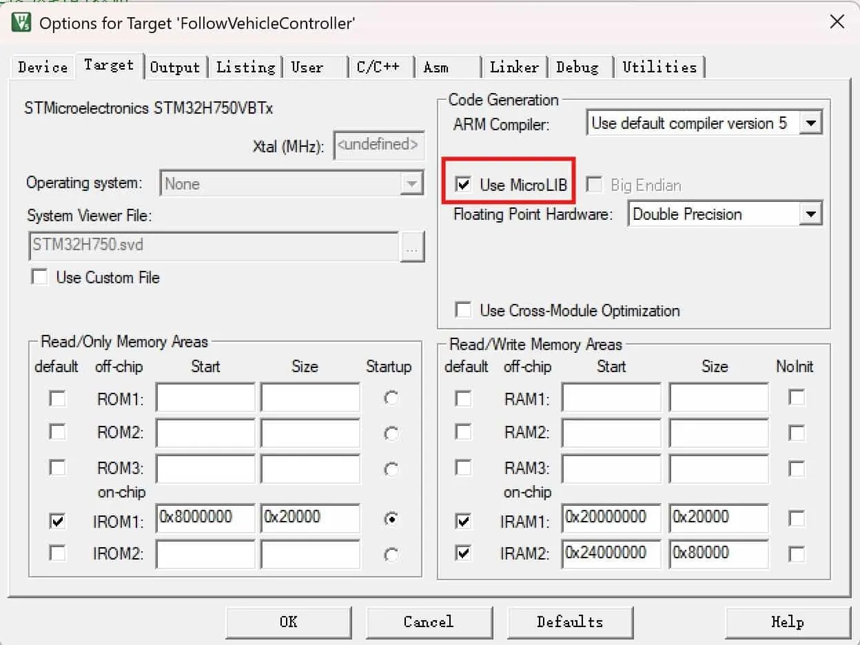
Task: Click the RAM1 Start address field
Action: pos(612,398)
